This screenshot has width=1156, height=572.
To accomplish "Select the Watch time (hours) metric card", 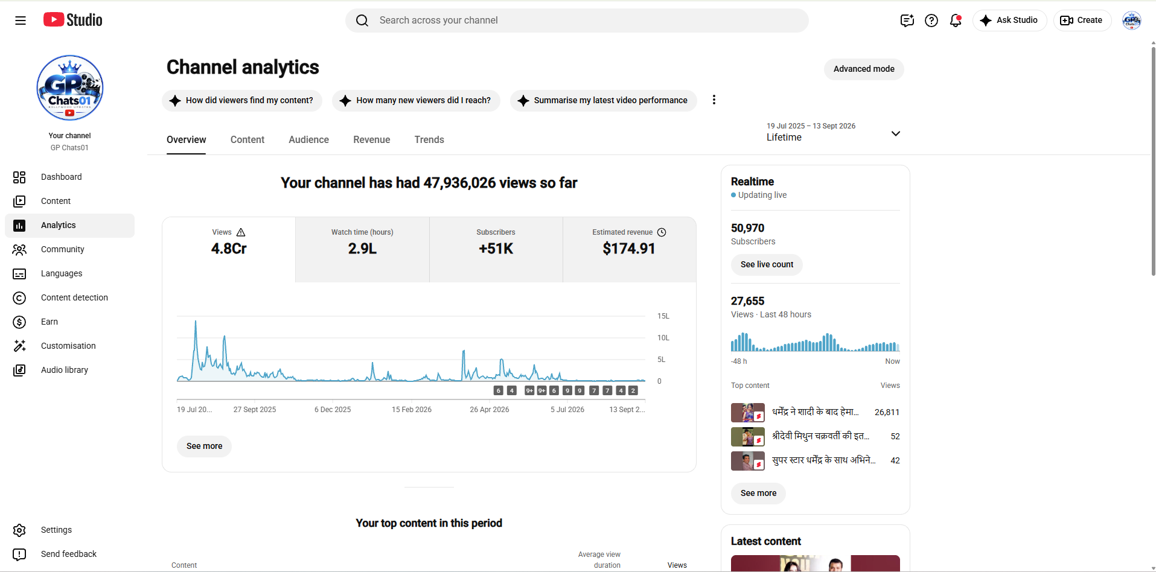I will click(362, 250).
